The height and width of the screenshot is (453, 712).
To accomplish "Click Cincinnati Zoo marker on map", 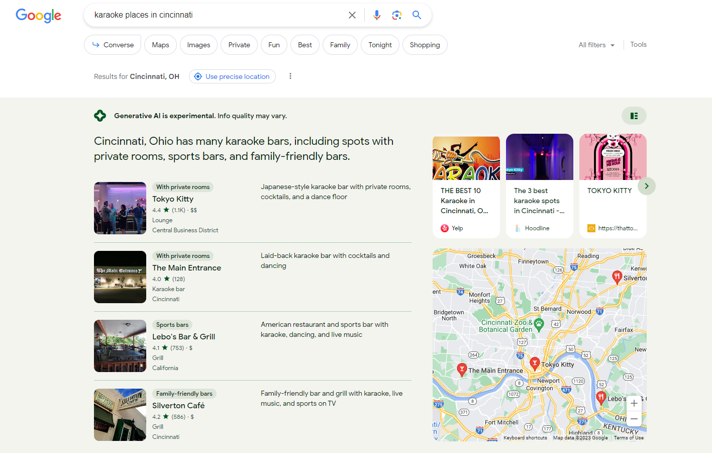I will pos(539,324).
